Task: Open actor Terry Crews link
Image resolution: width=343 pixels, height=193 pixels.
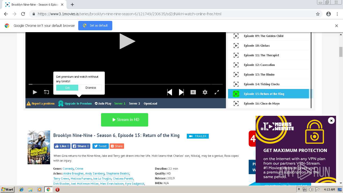Action: point(61,179)
